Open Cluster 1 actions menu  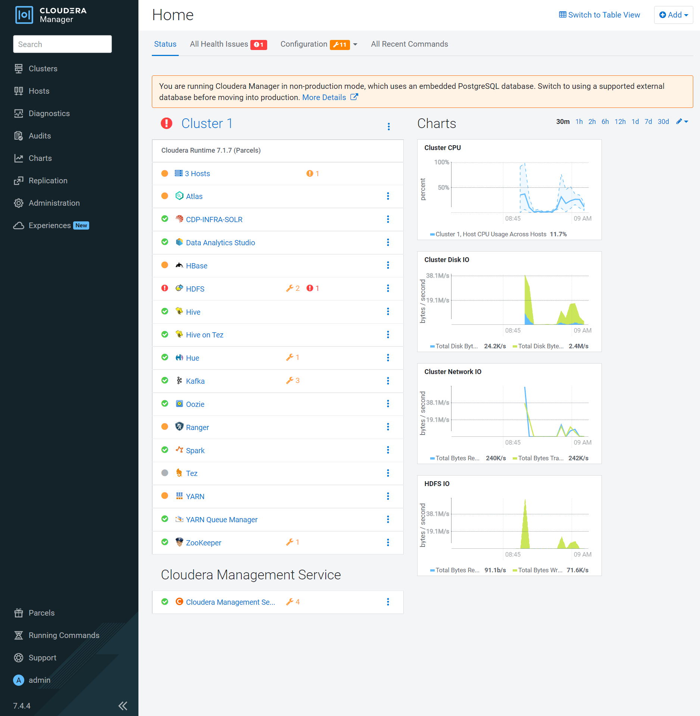pyautogui.click(x=389, y=127)
